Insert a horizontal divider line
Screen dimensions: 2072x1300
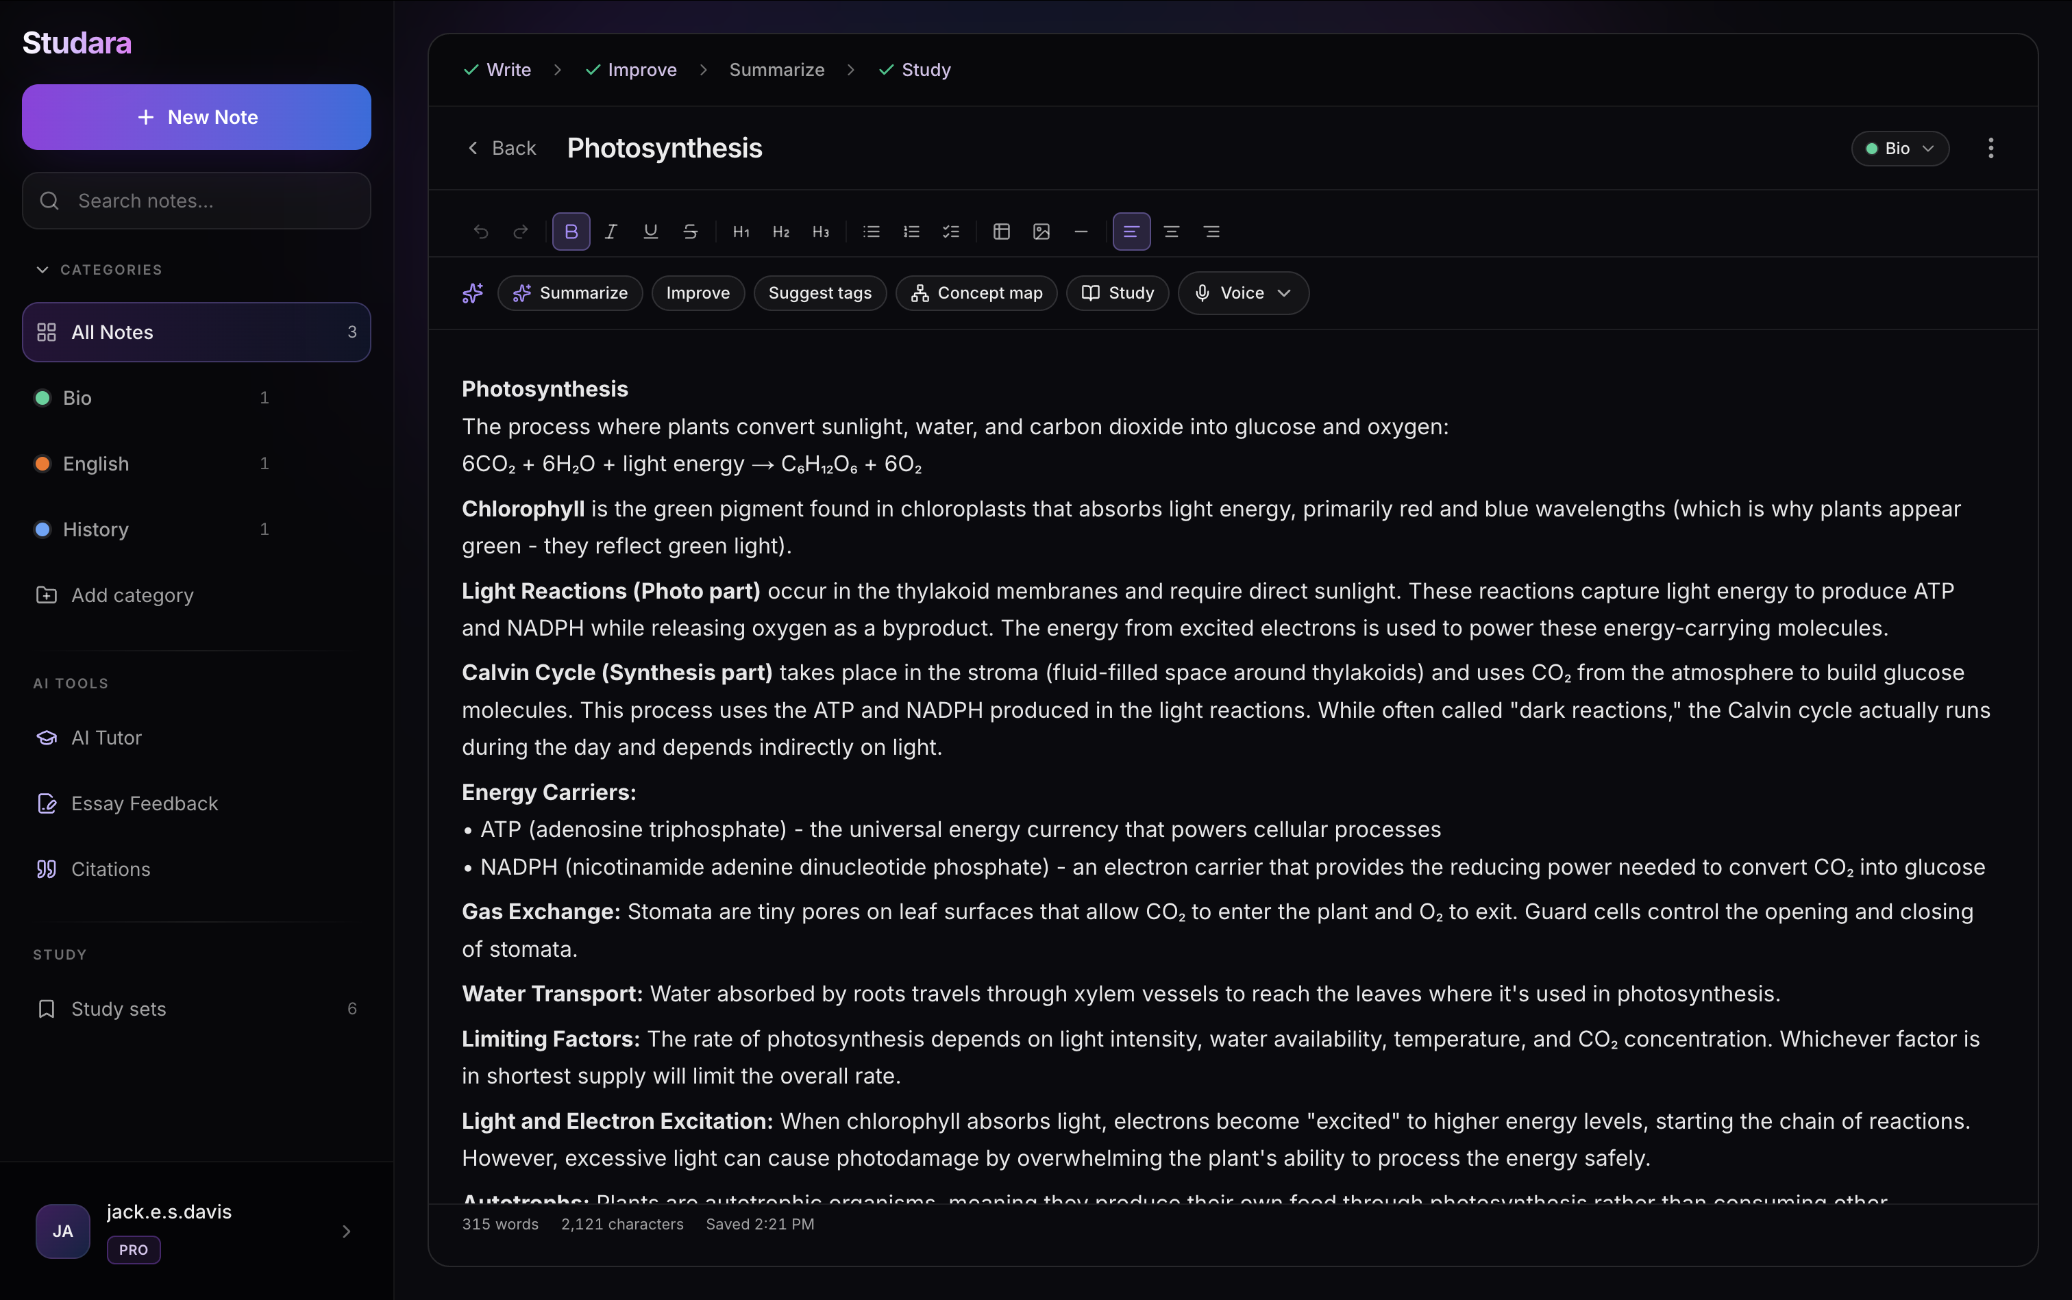1081,232
